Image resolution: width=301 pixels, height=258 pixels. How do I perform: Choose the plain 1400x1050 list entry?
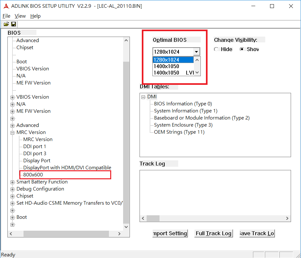pyautogui.click(x=173, y=66)
